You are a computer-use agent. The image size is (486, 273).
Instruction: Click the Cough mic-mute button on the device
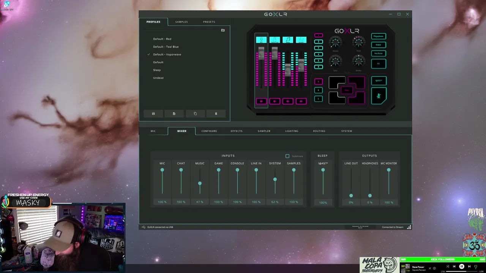coord(379,96)
